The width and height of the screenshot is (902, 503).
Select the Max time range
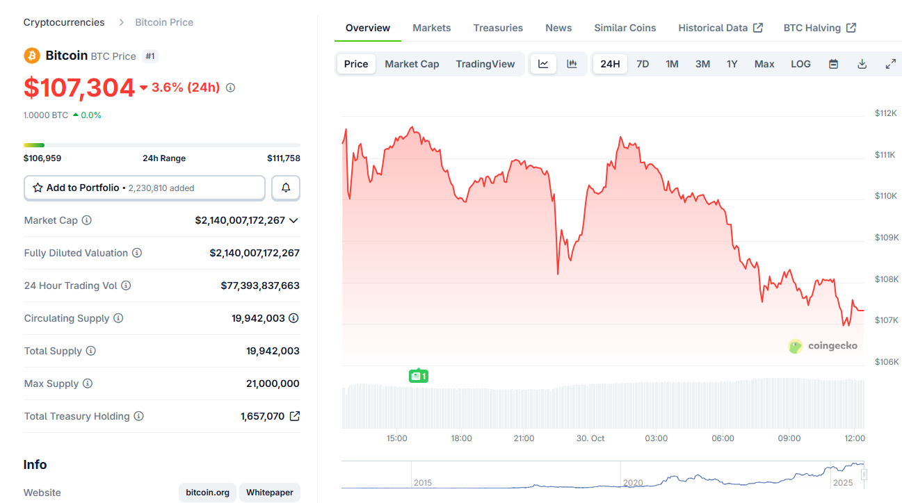tap(764, 64)
